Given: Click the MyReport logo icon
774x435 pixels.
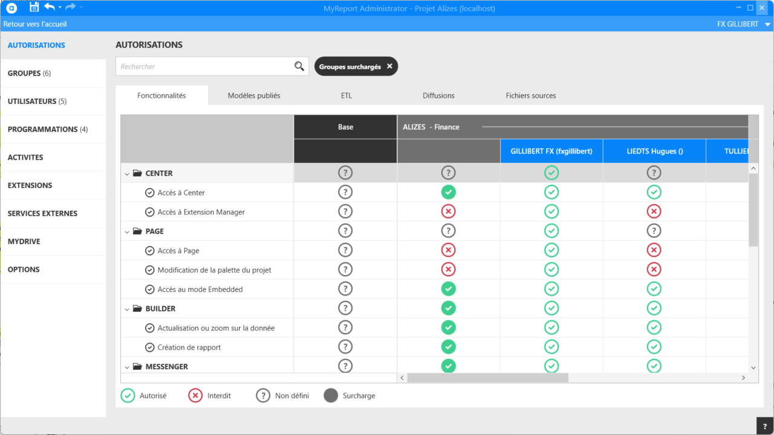Looking at the screenshot, I should pyautogui.click(x=11, y=8).
